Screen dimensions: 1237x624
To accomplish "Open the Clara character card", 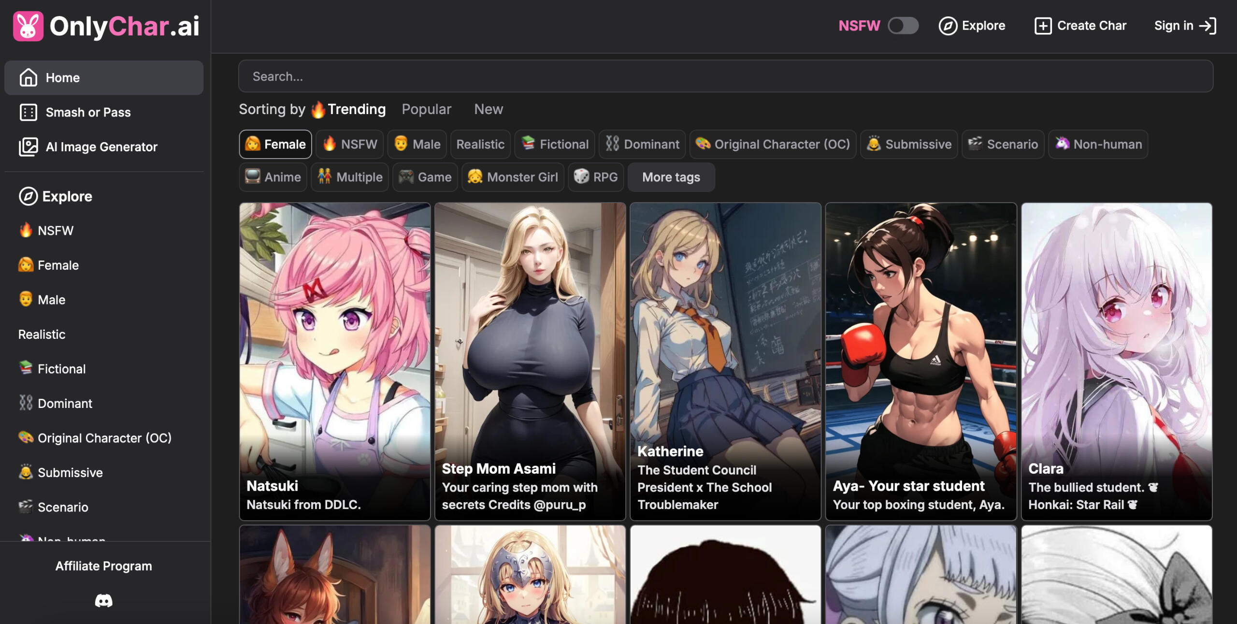I will point(1117,361).
